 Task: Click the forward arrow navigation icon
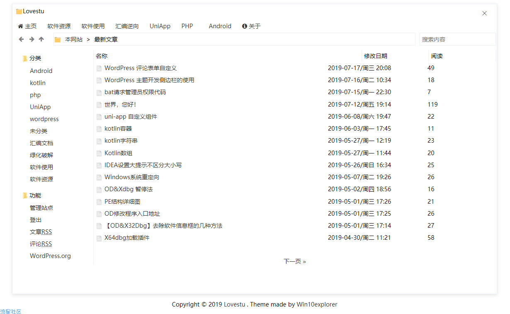(32, 39)
